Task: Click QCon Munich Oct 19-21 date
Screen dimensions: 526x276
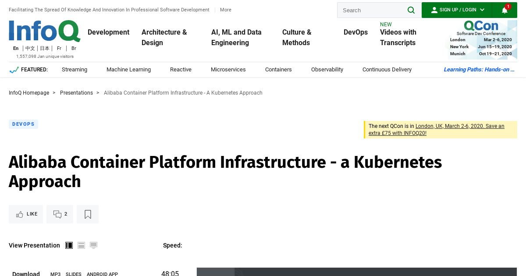Action: 481,54
